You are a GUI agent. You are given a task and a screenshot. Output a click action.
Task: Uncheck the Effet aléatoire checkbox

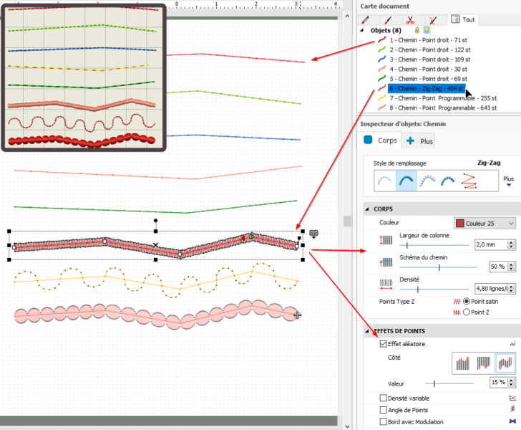(x=383, y=344)
